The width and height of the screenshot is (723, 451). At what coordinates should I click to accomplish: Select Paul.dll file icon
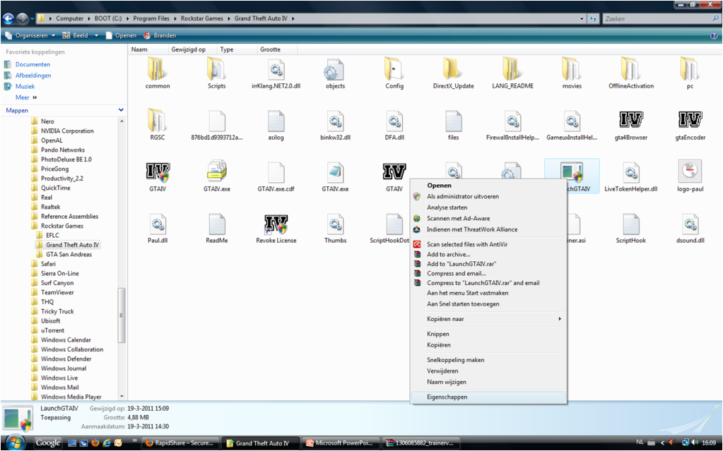158,224
